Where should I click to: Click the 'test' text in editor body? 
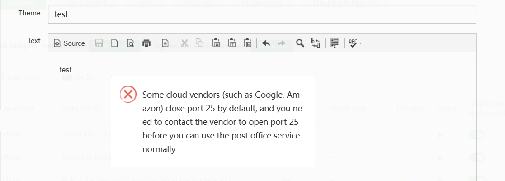click(x=66, y=70)
